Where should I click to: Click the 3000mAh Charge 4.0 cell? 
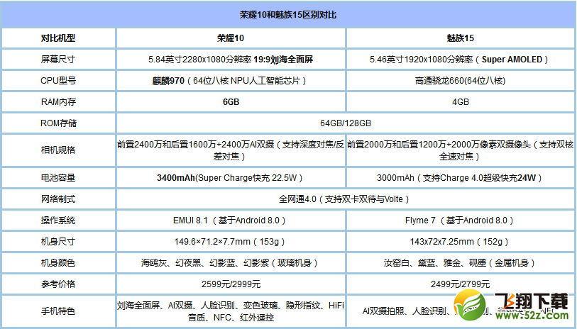coord(461,177)
